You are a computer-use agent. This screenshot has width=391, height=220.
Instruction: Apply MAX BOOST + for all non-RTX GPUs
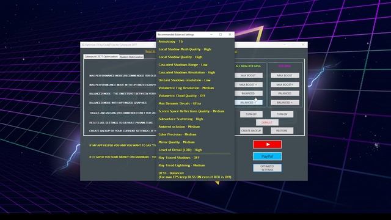[249, 84]
